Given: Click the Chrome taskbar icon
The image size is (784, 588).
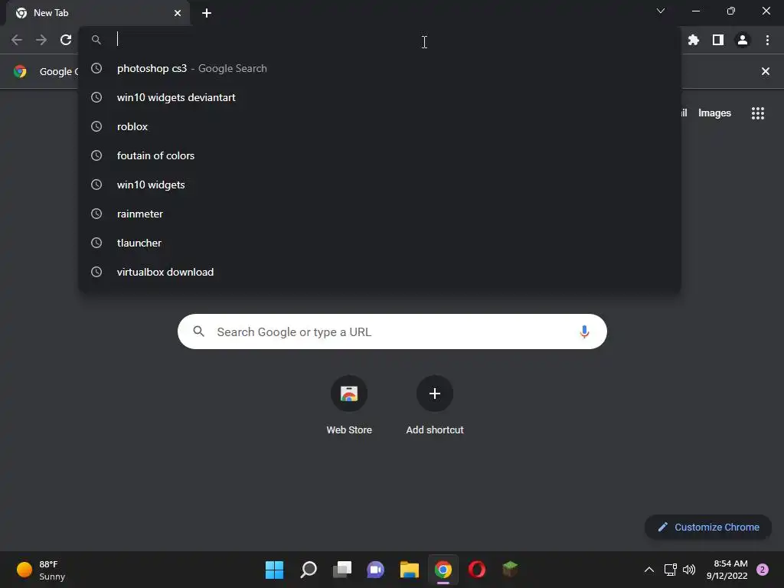Looking at the screenshot, I should tap(443, 570).
